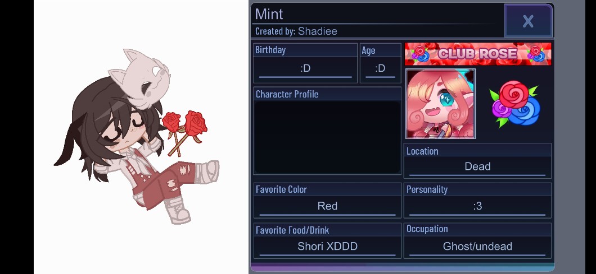Tap the character's bandaged white boot

207,171
